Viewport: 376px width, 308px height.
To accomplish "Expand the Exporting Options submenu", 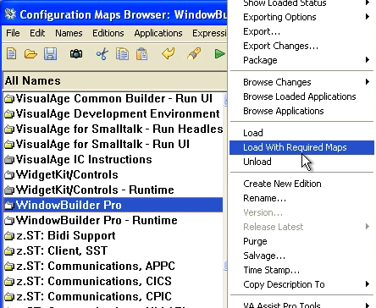I will 301,17.
